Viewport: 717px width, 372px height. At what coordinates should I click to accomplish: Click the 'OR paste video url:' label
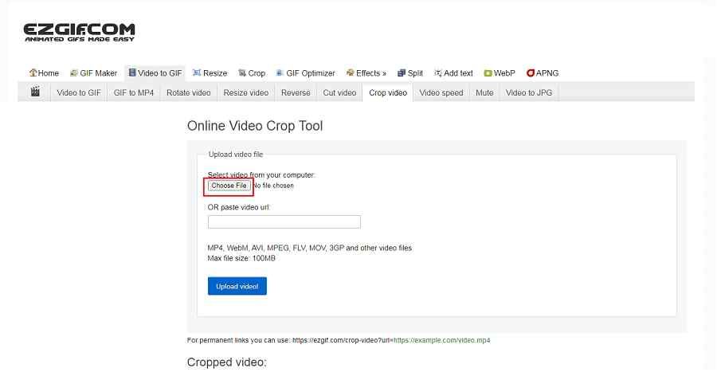click(x=239, y=207)
